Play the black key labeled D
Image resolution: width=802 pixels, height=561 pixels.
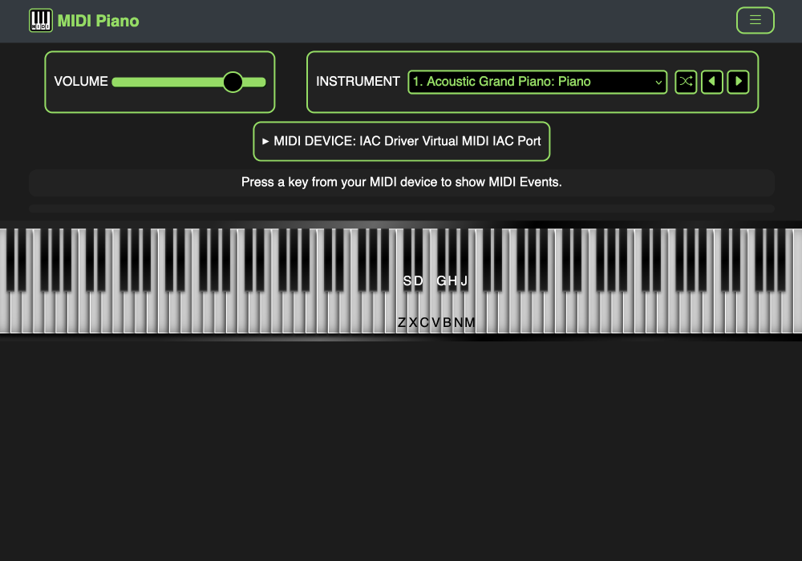click(x=419, y=260)
